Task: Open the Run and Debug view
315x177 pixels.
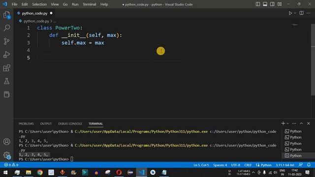Action: tap(6, 55)
